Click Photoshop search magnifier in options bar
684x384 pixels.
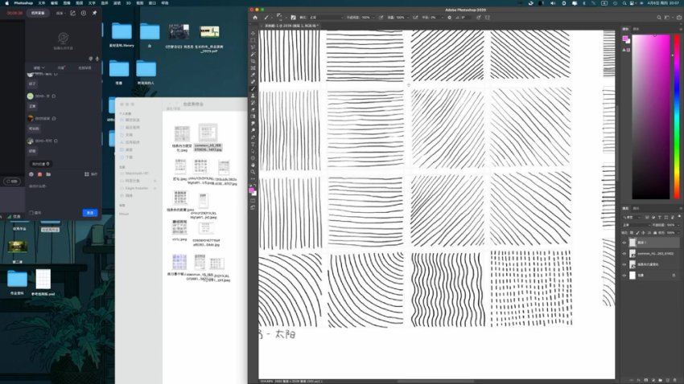[x=659, y=18]
